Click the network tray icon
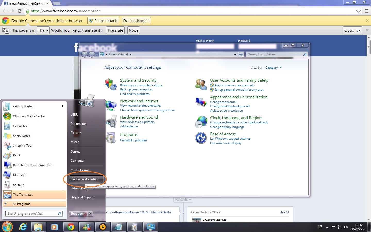Viewport: 371px width, 232px height. pyautogui.click(x=340, y=227)
